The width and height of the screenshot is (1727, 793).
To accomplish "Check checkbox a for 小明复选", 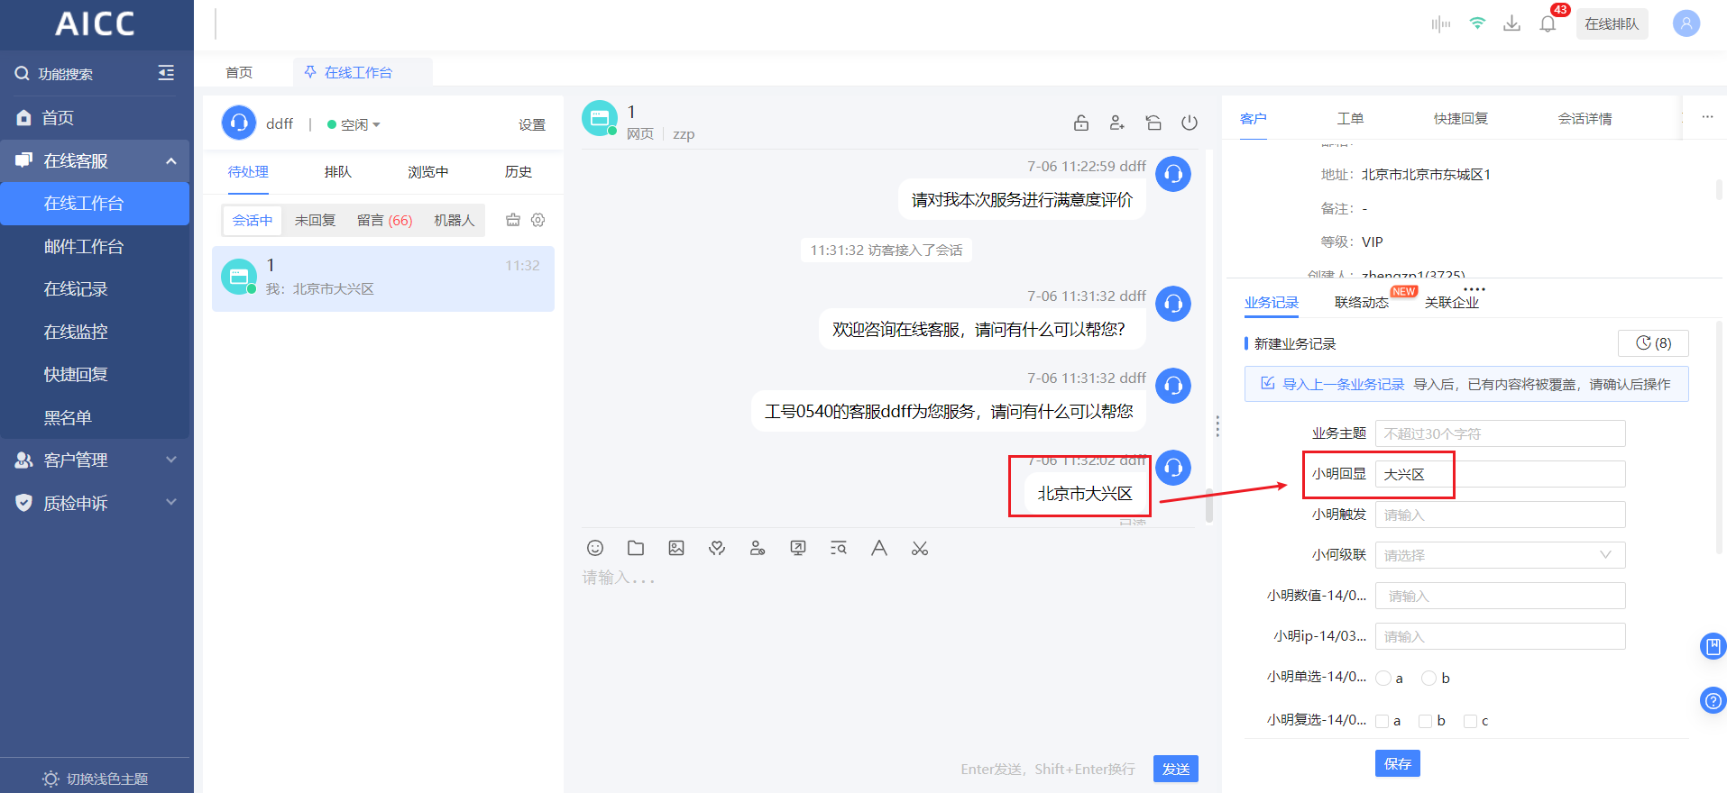I will point(1382,721).
